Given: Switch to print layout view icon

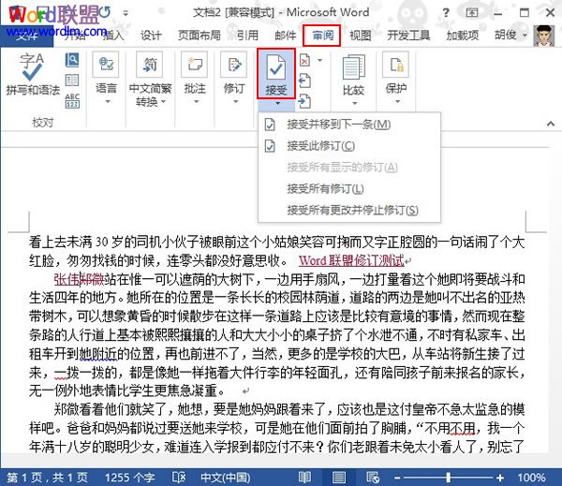Looking at the screenshot, I should point(339,477).
